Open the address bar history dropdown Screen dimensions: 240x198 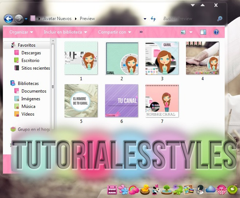(x=145, y=19)
